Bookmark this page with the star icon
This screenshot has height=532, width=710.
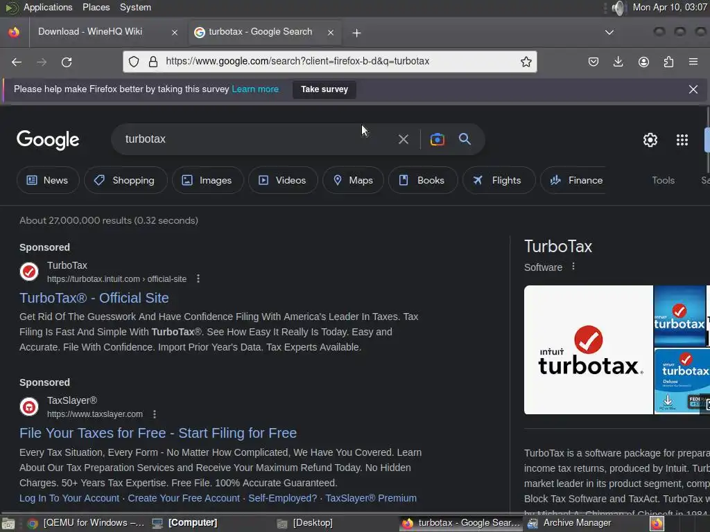click(x=526, y=62)
